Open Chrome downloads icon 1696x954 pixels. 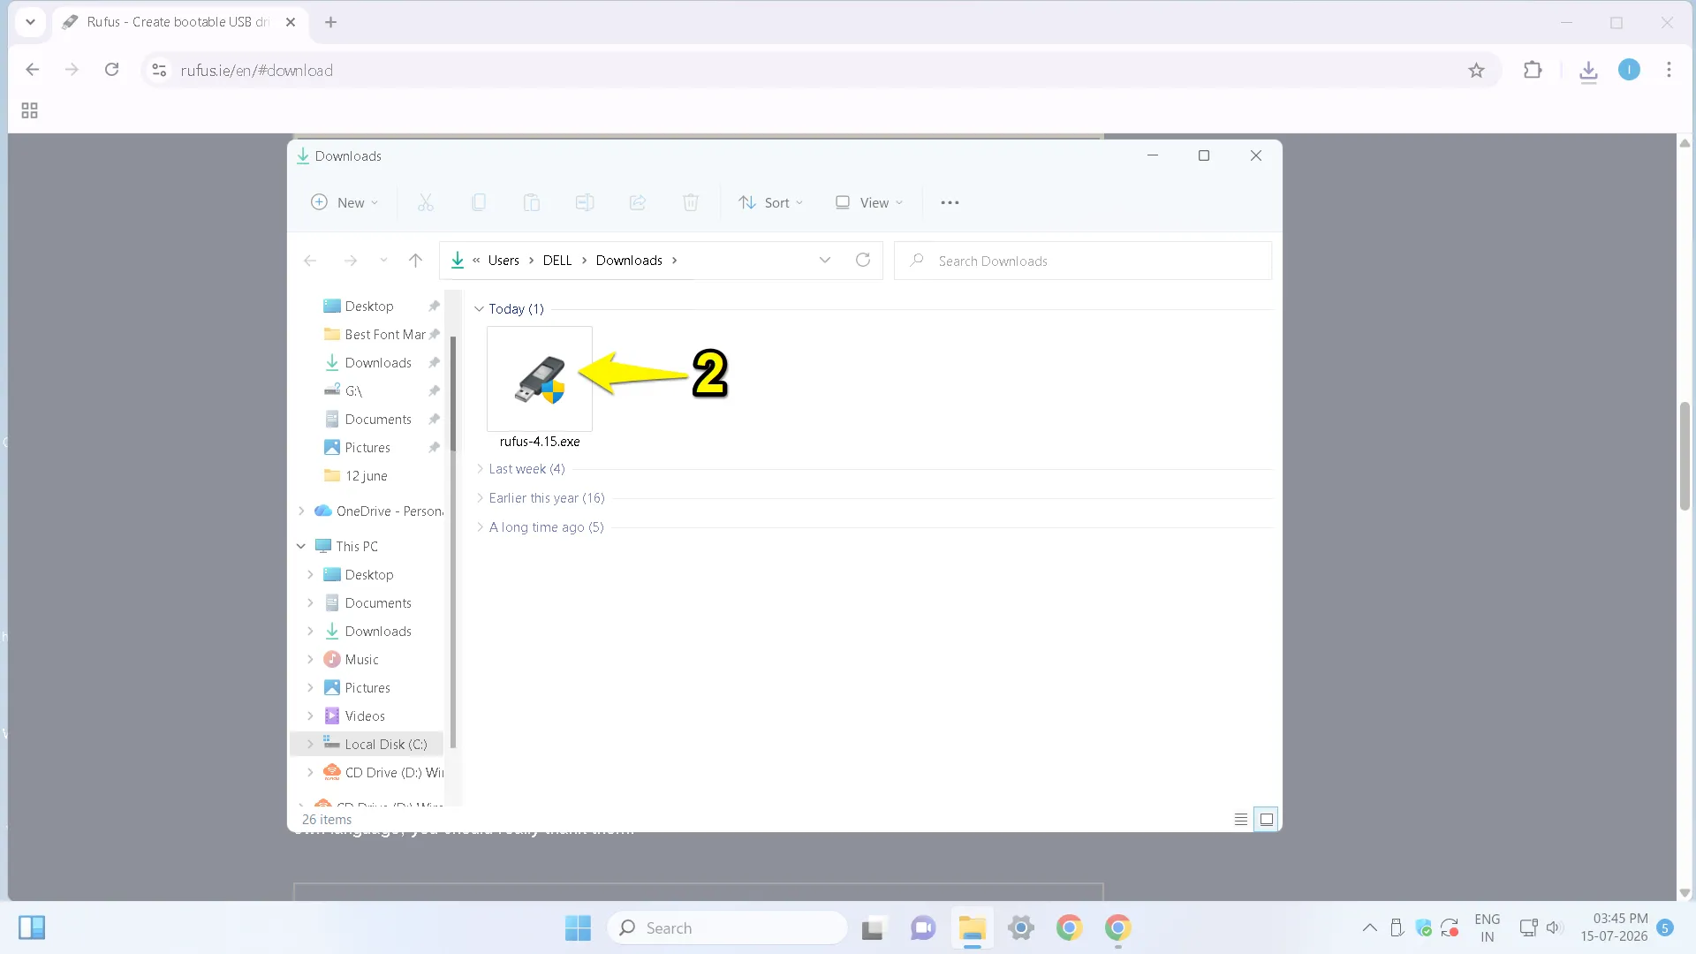1588,70
